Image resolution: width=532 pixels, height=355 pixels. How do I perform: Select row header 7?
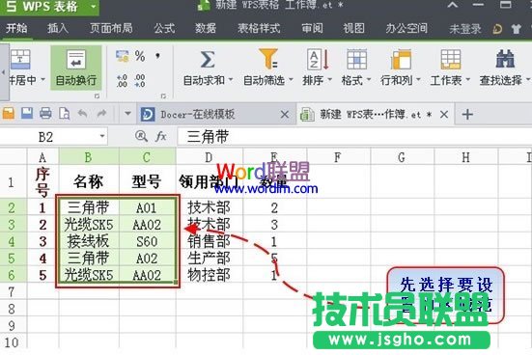coord(13,291)
